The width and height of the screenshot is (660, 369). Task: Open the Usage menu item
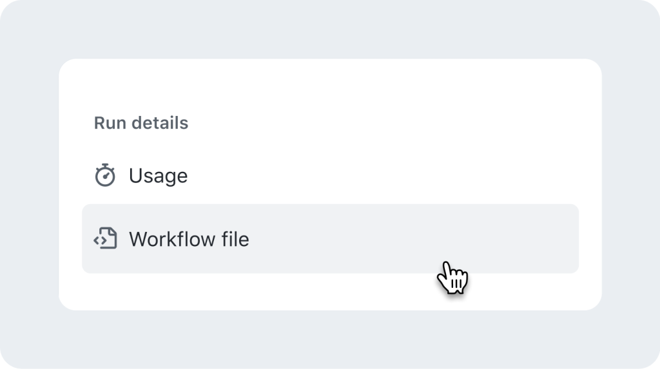158,176
